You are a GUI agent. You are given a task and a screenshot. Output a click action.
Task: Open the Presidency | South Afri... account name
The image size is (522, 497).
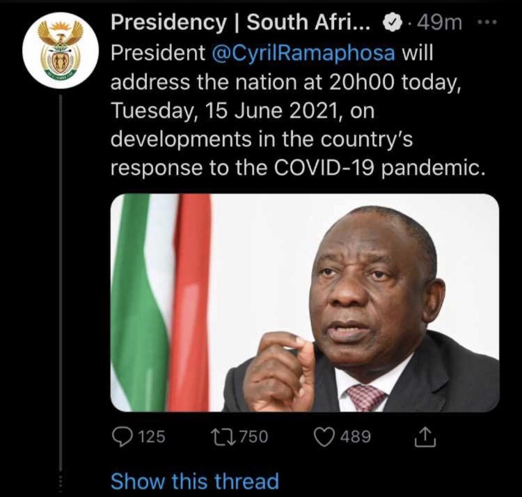pyautogui.click(x=242, y=23)
